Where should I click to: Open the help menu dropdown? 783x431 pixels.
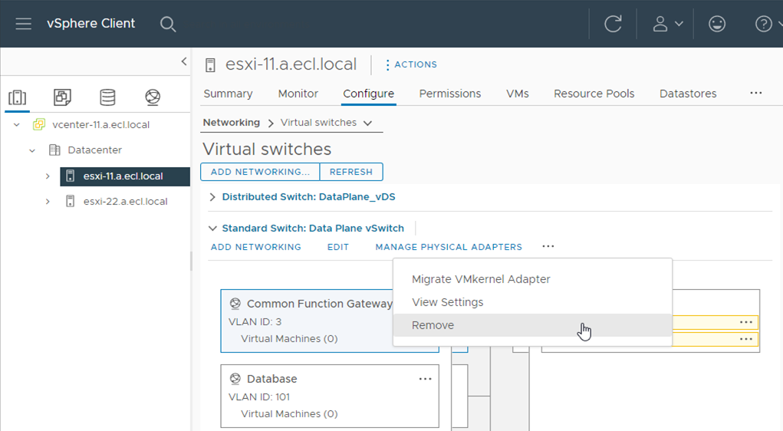[x=768, y=24]
